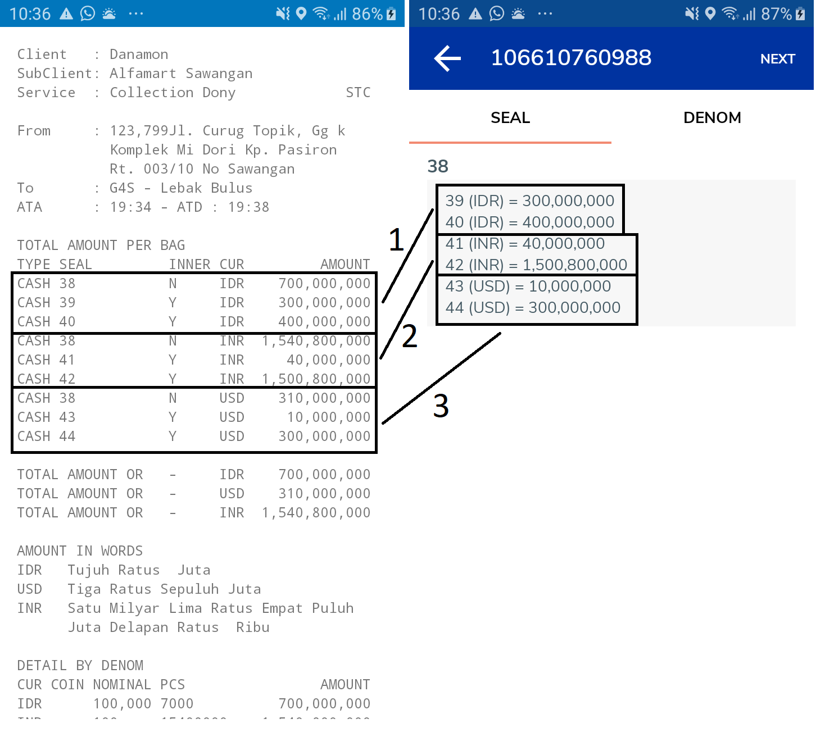Tap the weather icon in left status bar
Viewport: 825px width, 755px height.
(x=109, y=13)
